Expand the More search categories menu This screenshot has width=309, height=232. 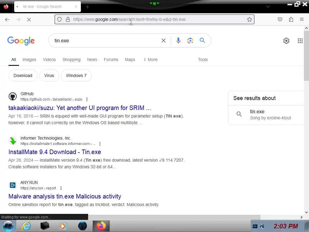[x=150, y=60]
